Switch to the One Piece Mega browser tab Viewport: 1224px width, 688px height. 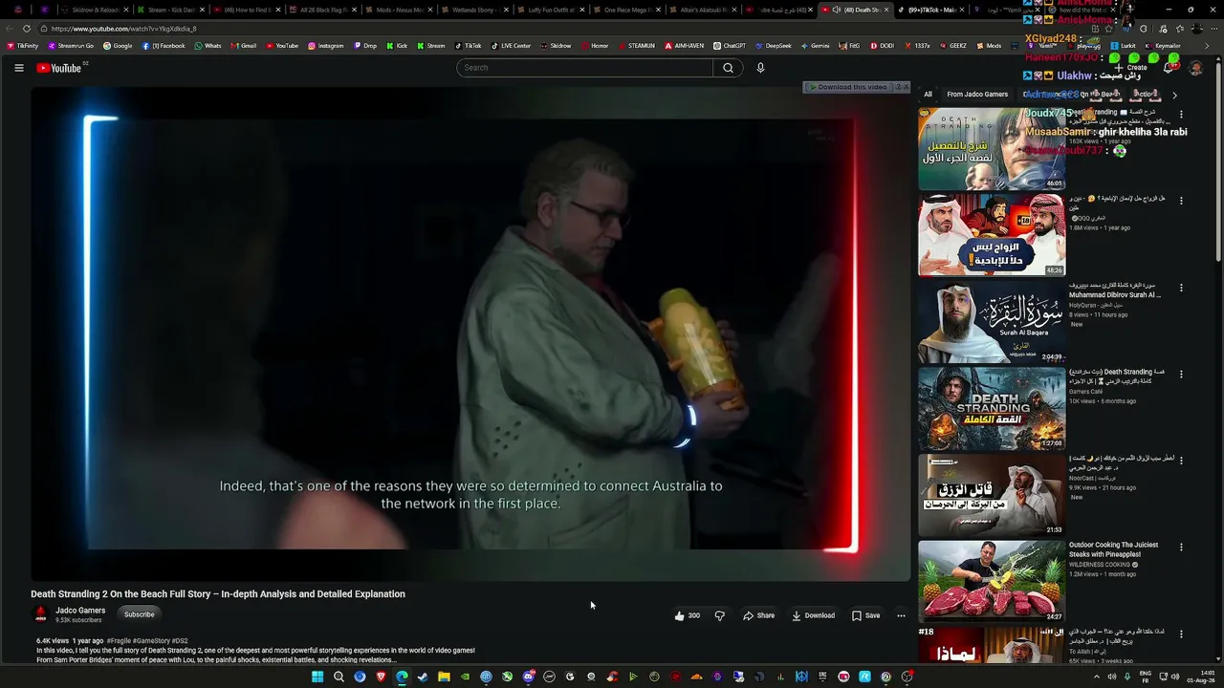point(626,10)
